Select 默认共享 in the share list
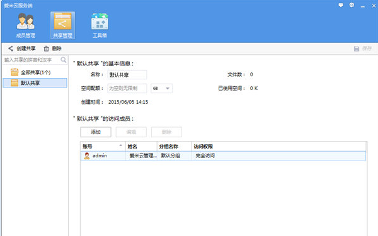The height and width of the screenshot is (236, 378). (x=35, y=83)
